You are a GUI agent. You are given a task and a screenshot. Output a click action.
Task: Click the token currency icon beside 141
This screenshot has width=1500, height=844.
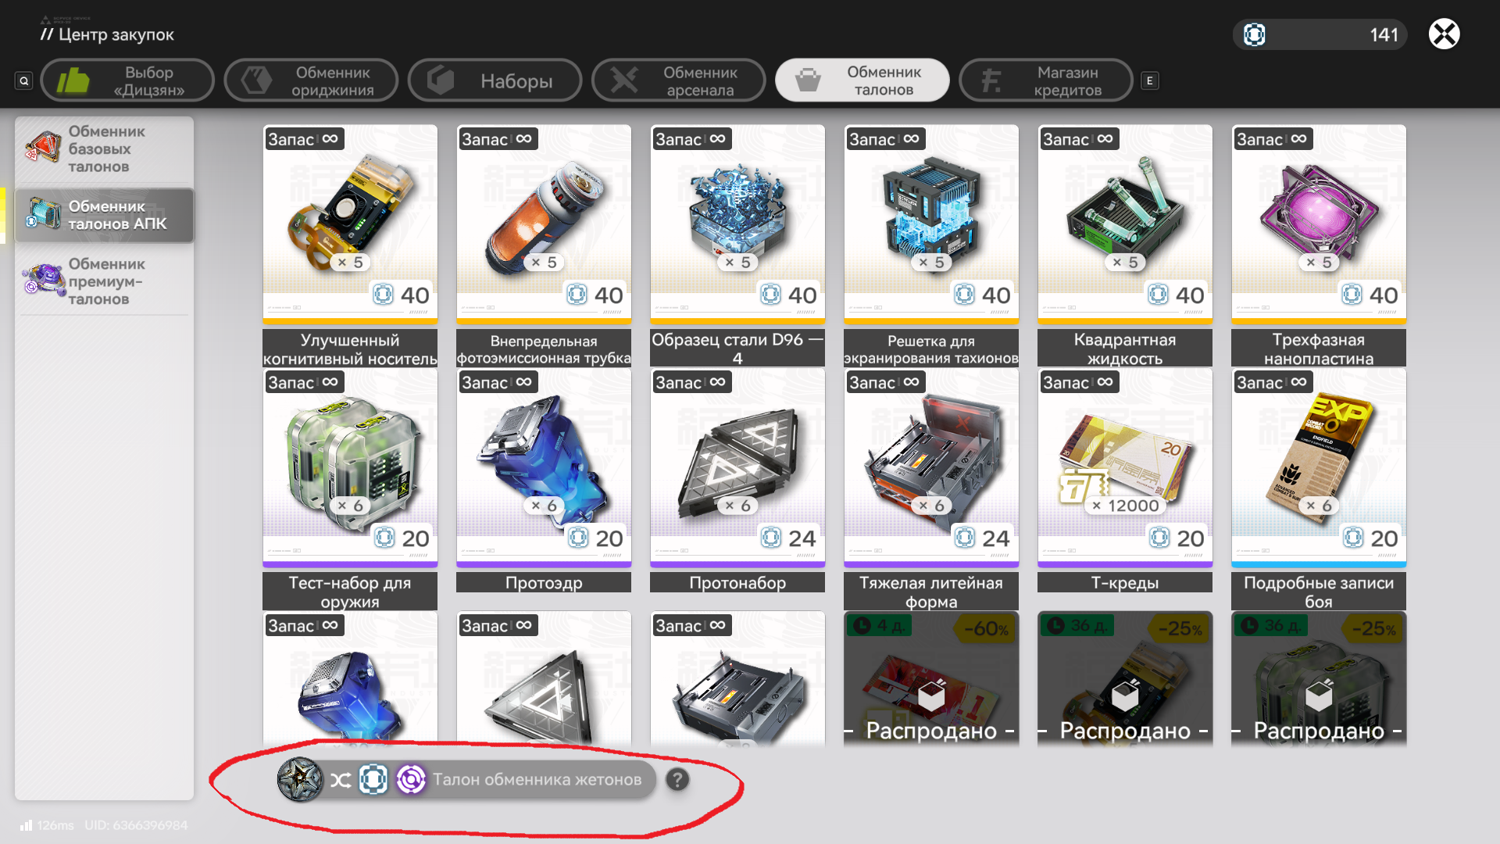click(1254, 34)
